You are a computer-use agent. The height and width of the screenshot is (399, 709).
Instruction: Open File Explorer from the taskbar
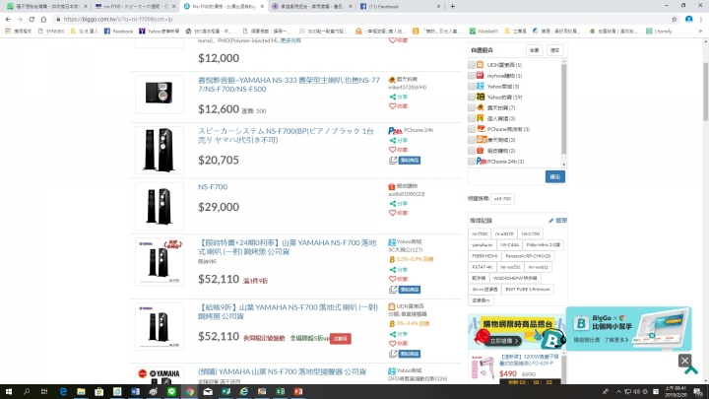81,392
